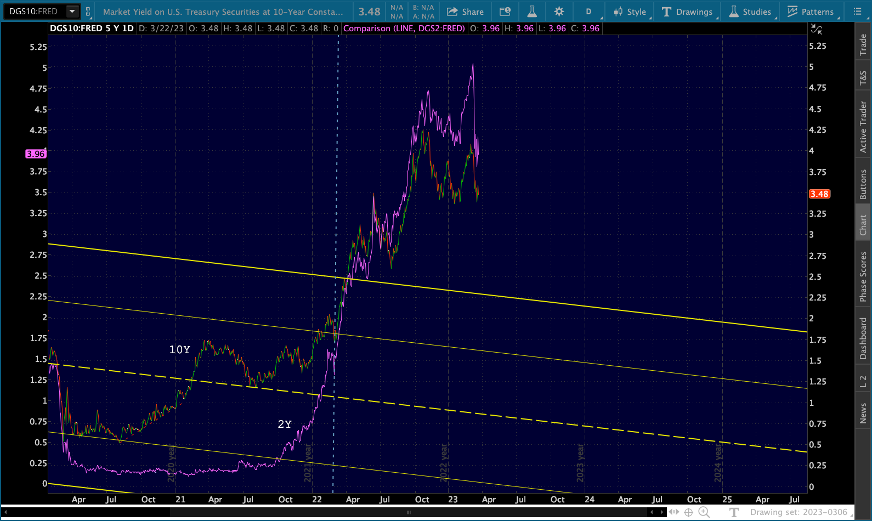Toggle the chart collapse arrows icon
The width and height of the screenshot is (872, 521).
coord(817,30)
